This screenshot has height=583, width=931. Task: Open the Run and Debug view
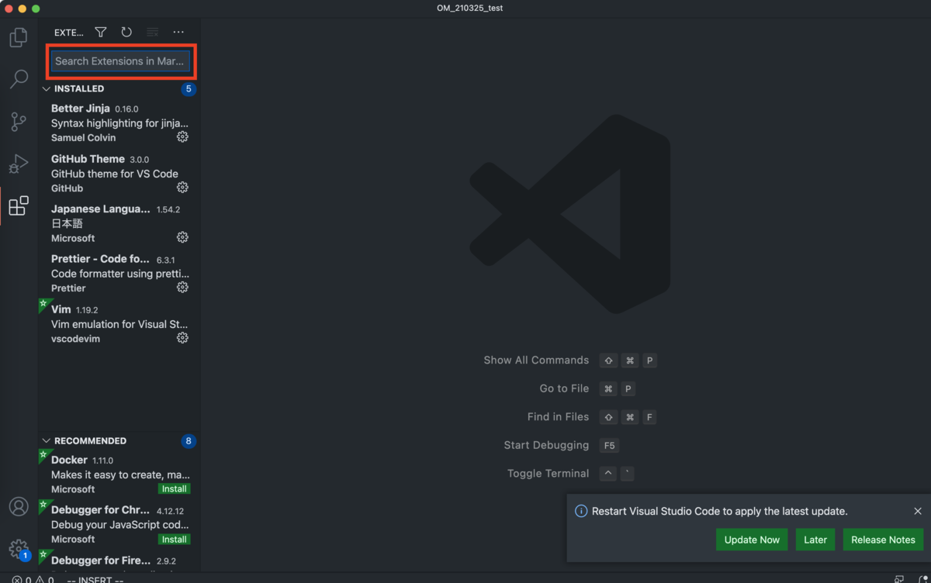point(18,164)
